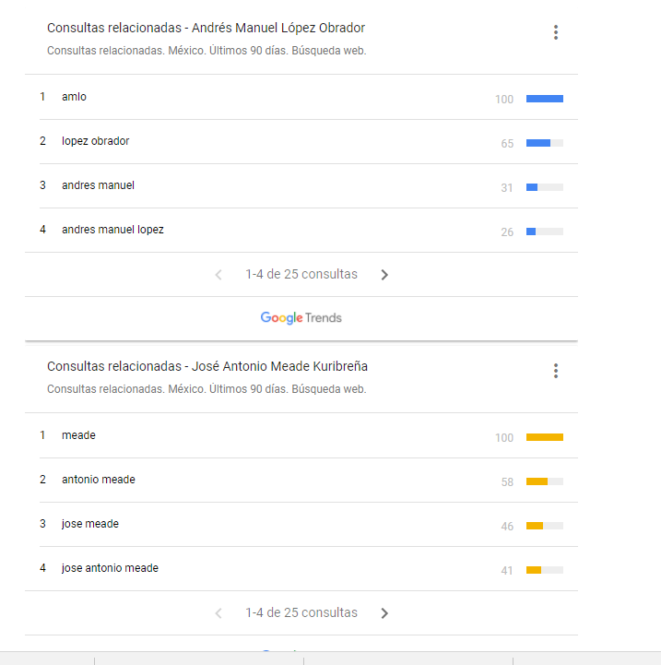
Task: Click the '1-4 de 25 consultas' text under Meade
Action: click(x=301, y=613)
